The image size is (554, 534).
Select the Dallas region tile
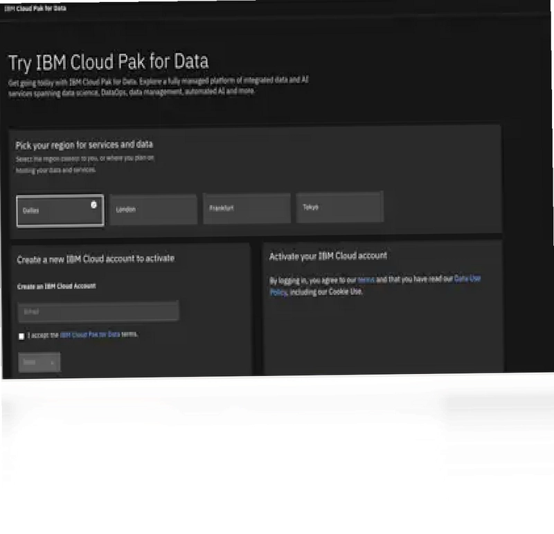point(60,211)
